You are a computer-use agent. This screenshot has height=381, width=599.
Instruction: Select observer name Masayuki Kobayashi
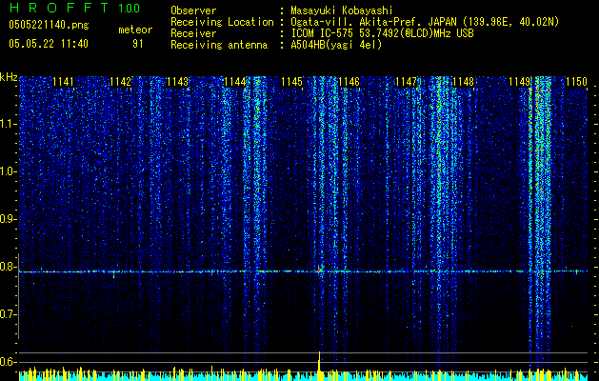pyautogui.click(x=341, y=10)
